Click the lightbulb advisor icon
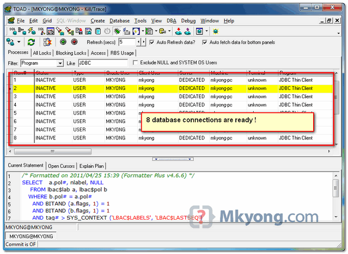The image size is (348, 254). tap(136, 31)
